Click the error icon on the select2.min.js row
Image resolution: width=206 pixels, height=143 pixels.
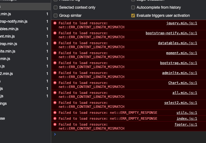pos(55,103)
